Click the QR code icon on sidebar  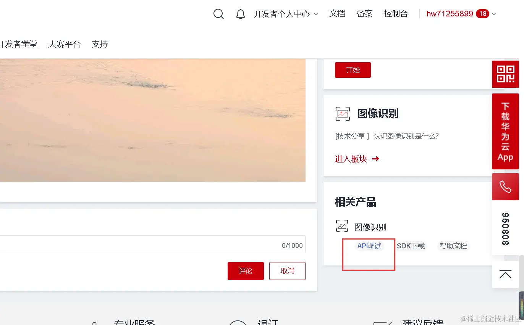505,74
